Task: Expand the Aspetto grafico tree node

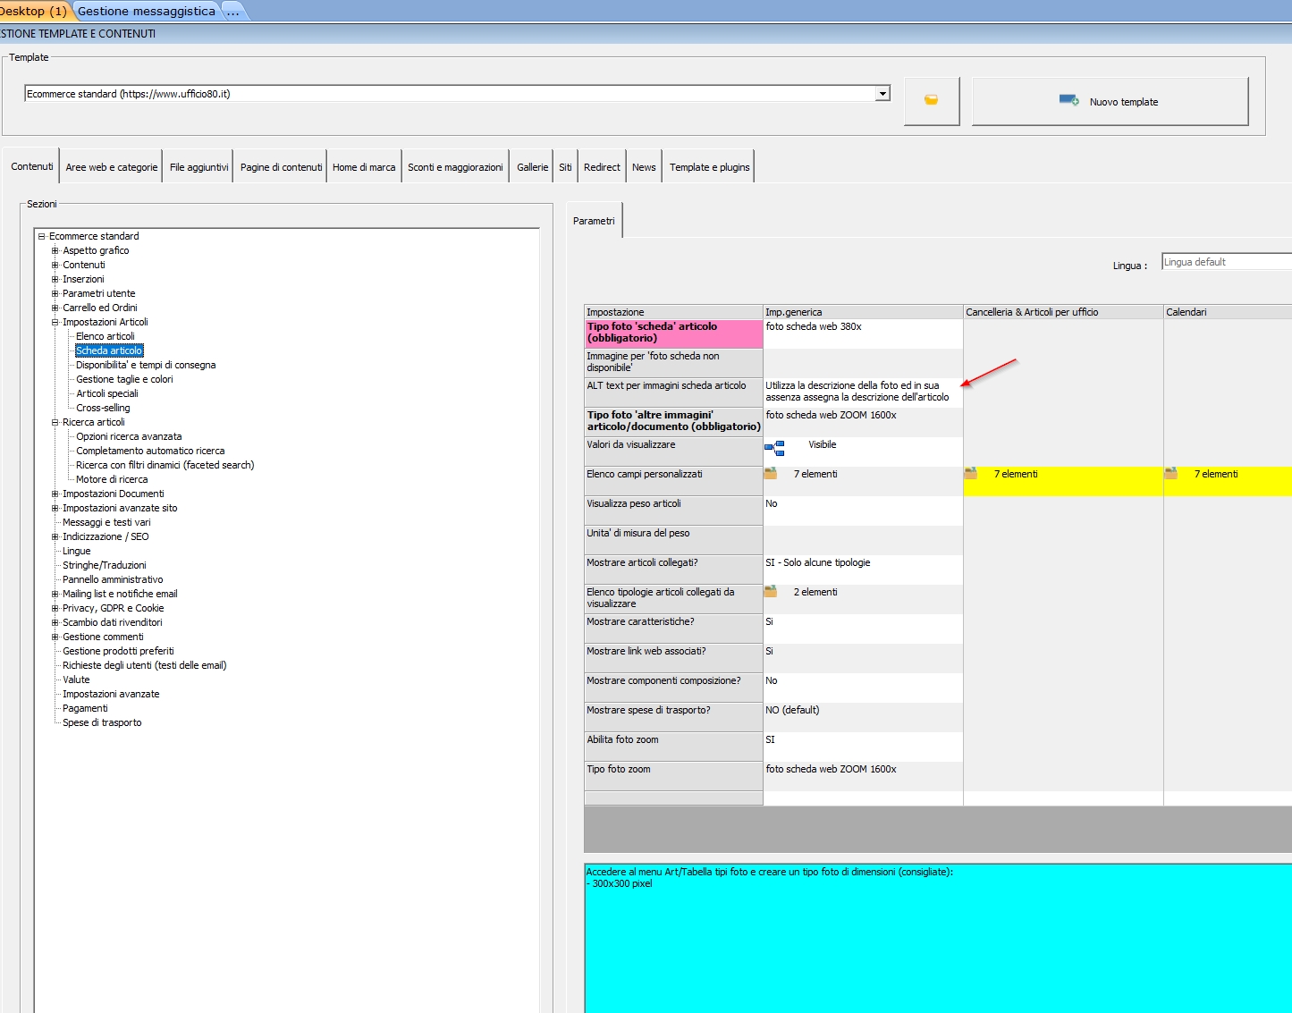Action: click(x=55, y=250)
